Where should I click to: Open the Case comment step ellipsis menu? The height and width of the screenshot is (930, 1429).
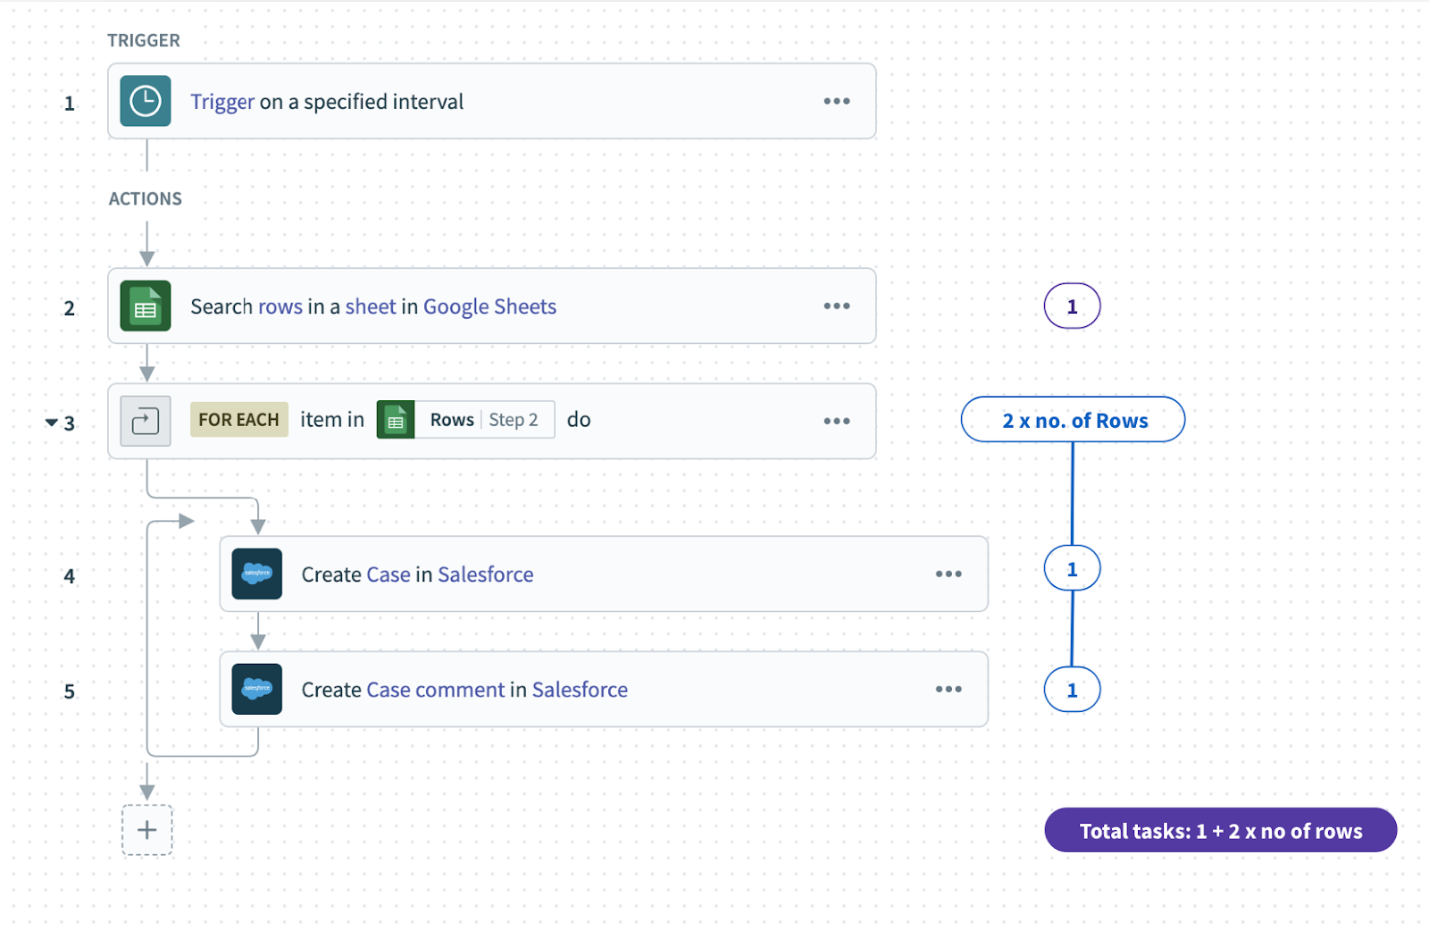tap(948, 689)
